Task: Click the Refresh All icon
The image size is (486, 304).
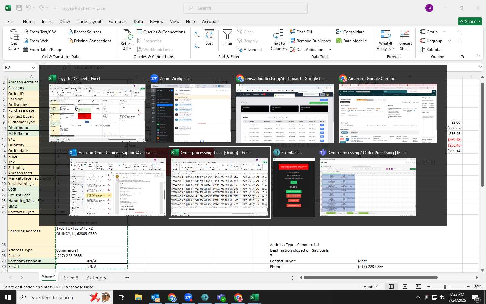Action: point(127,35)
